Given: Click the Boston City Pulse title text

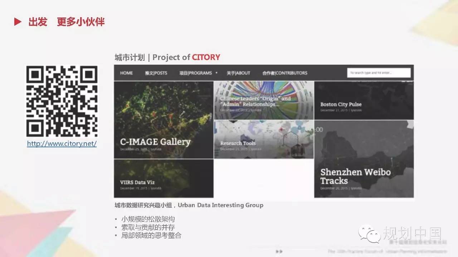Looking at the screenshot, I should click(341, 104).
